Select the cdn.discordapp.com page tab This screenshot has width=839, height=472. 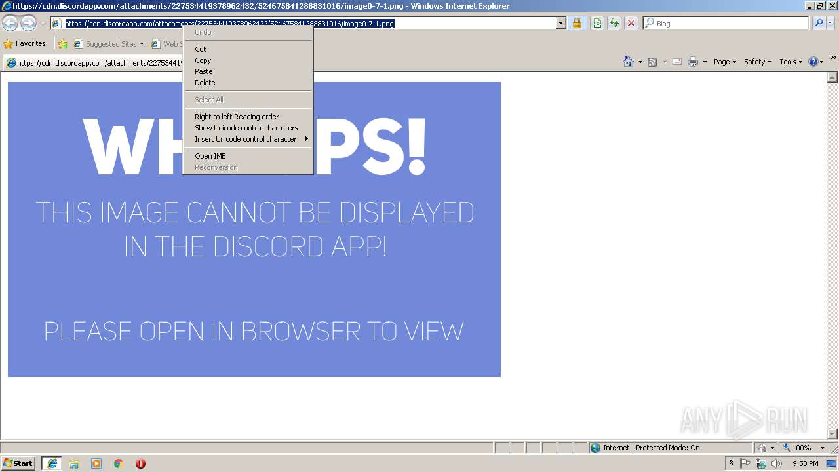94,63
